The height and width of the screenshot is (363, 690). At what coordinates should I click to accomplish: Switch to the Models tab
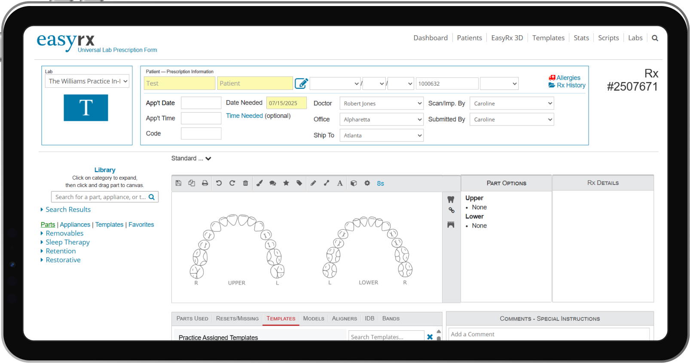pyautogui.click(x=314, y=319)
